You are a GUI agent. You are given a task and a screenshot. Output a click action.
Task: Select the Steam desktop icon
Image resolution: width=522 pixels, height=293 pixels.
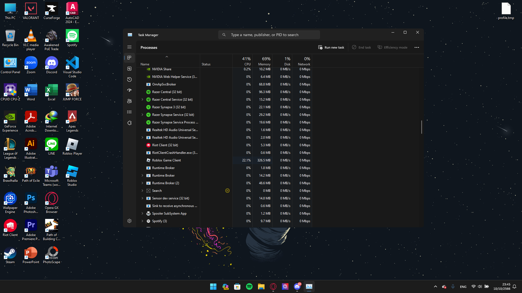pyautogui.click(x=10, y=255)
